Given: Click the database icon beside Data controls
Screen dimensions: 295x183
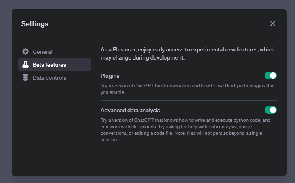Looking at the screenshot, I should click(x=25, y=78).
